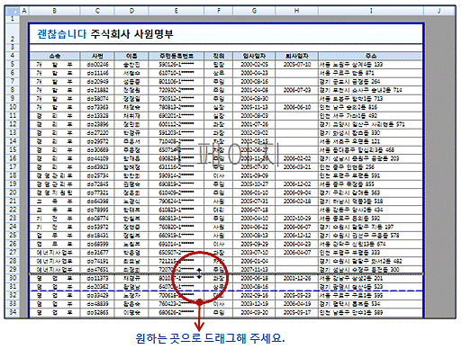Select column F header

pyautogui.click(x=219, y=11)
